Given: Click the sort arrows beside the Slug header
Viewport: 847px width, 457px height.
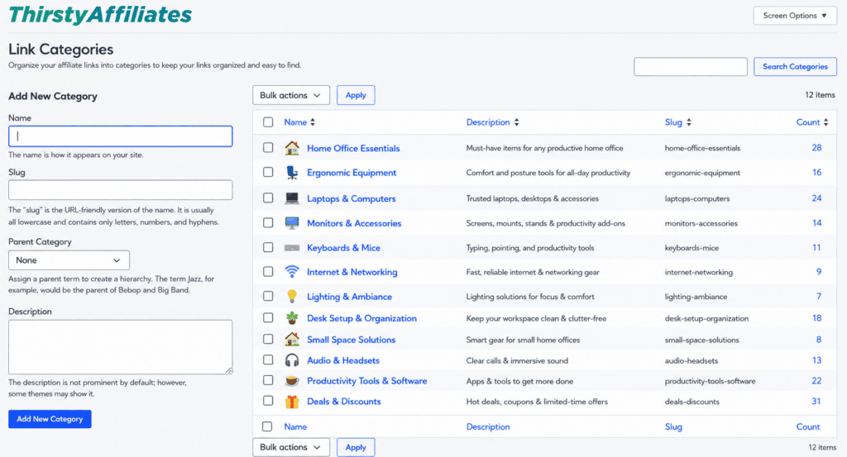Looking at the screenshot, I should pyautogui.click(x=689, y=122).
